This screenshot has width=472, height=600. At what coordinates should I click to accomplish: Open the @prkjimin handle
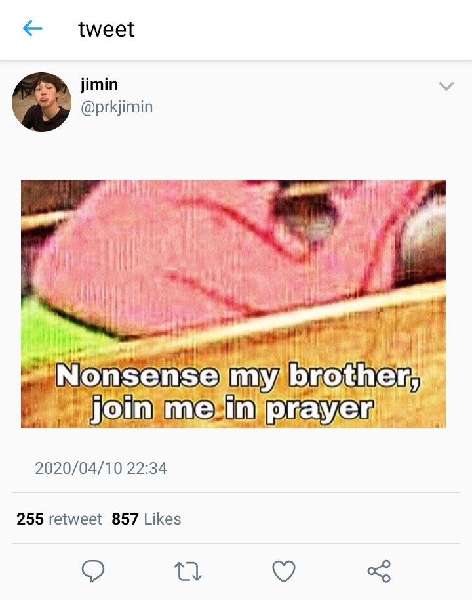coord(117,107)
